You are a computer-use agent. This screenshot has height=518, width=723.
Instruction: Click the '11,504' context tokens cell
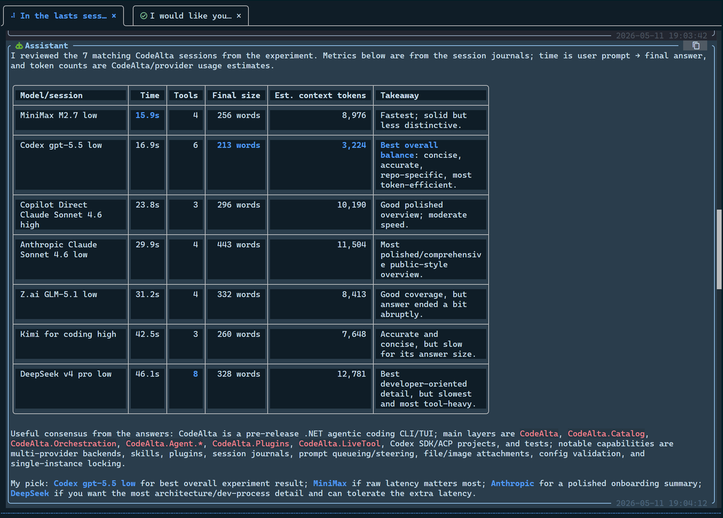pos(351,245)
